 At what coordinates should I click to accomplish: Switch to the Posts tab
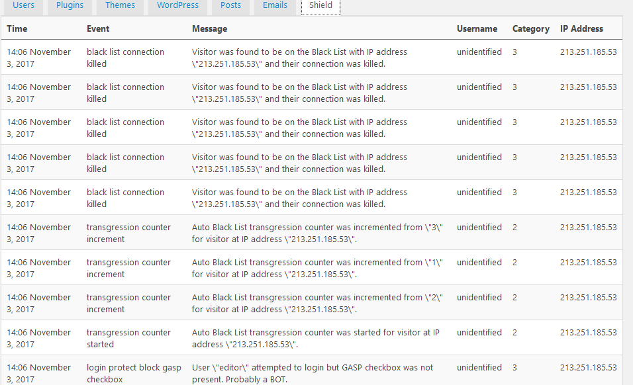pyautogui.click(x=230, y=6)
